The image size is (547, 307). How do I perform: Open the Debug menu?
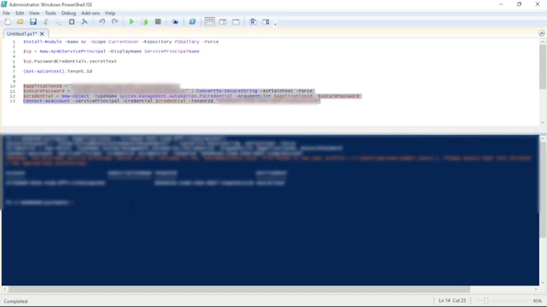point(68,13)
